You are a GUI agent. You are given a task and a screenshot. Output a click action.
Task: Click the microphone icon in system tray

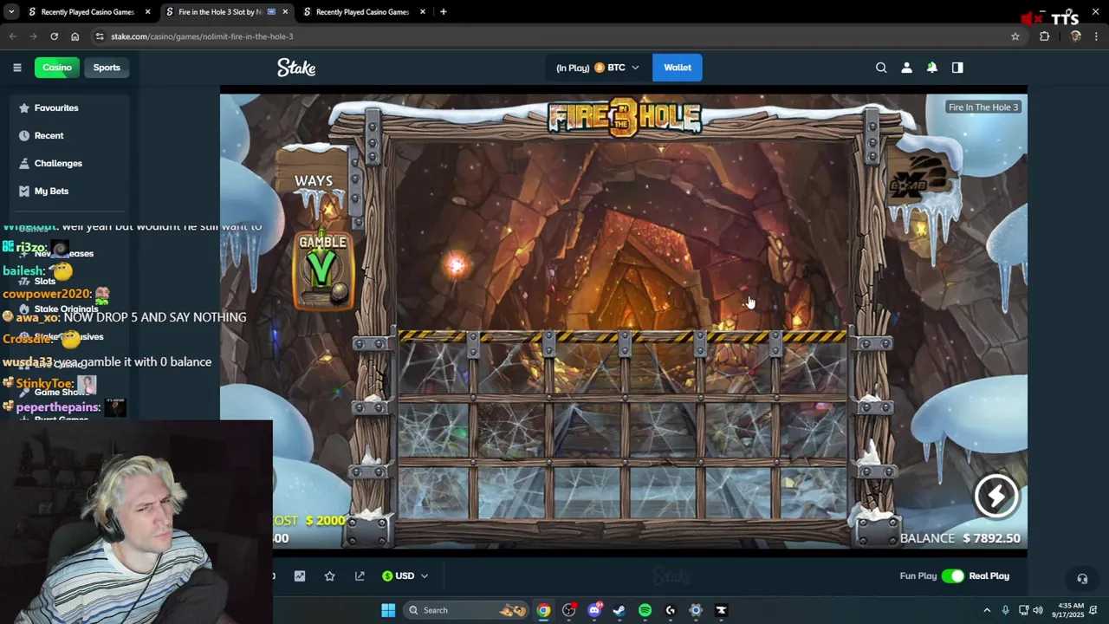tap(1005, 610)
